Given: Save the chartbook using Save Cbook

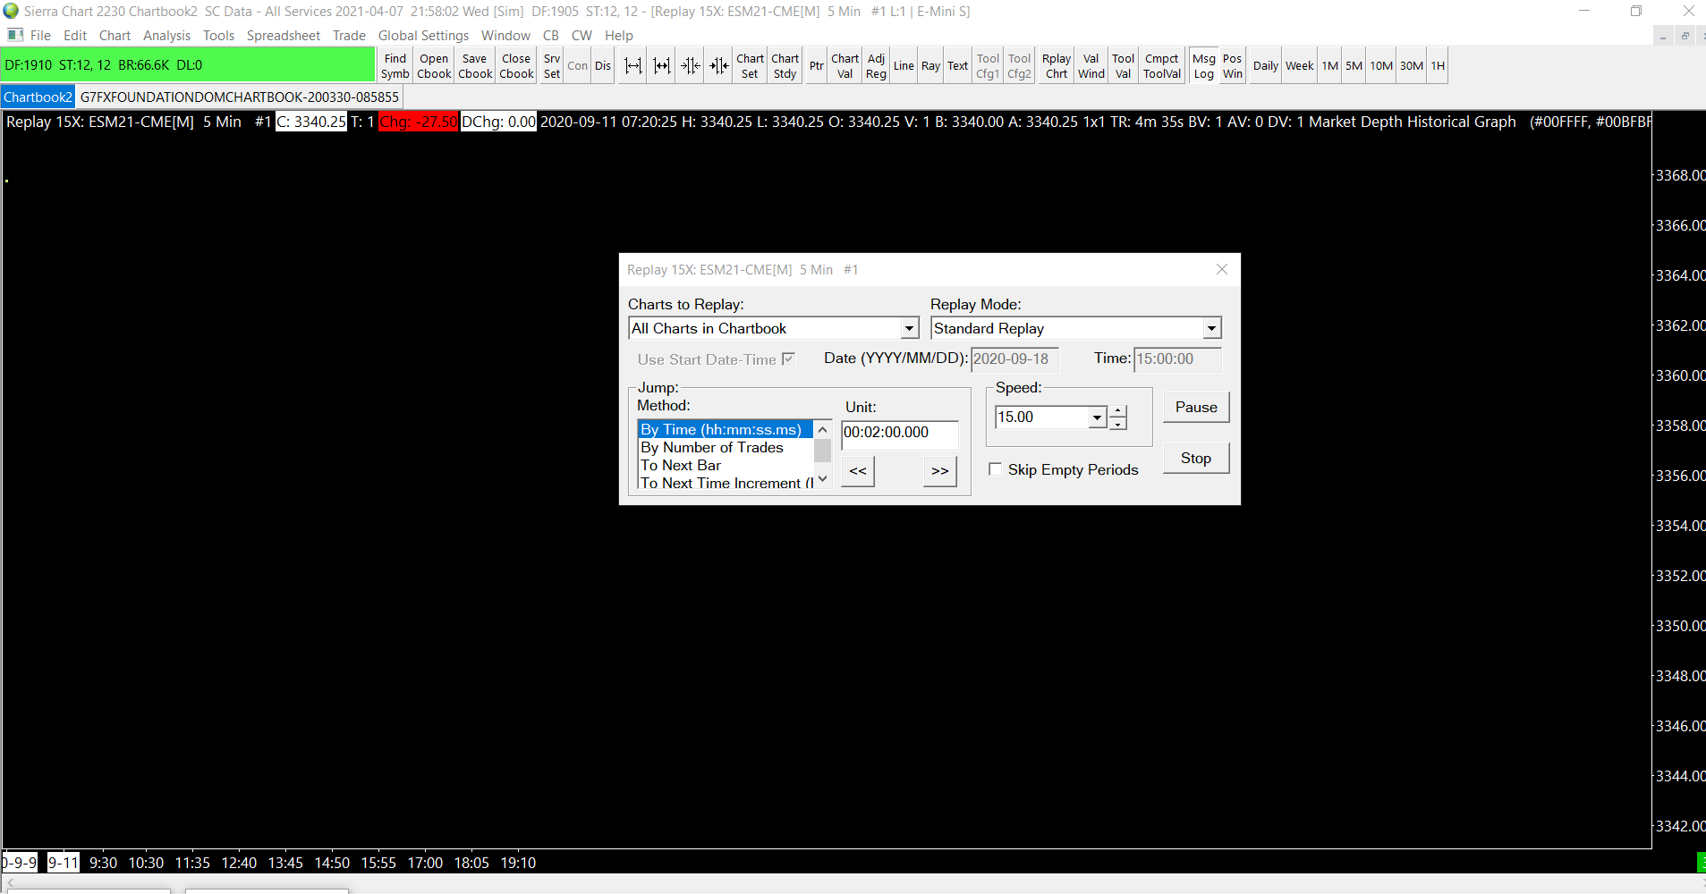Looking at the screenshot, I should [475, 66].
